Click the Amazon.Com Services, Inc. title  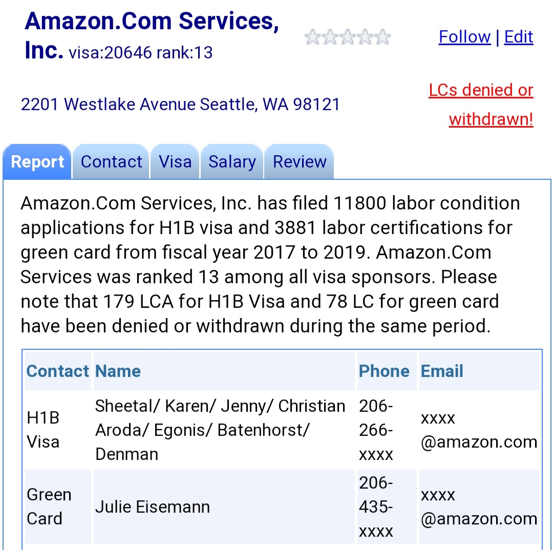click(152, 22)
